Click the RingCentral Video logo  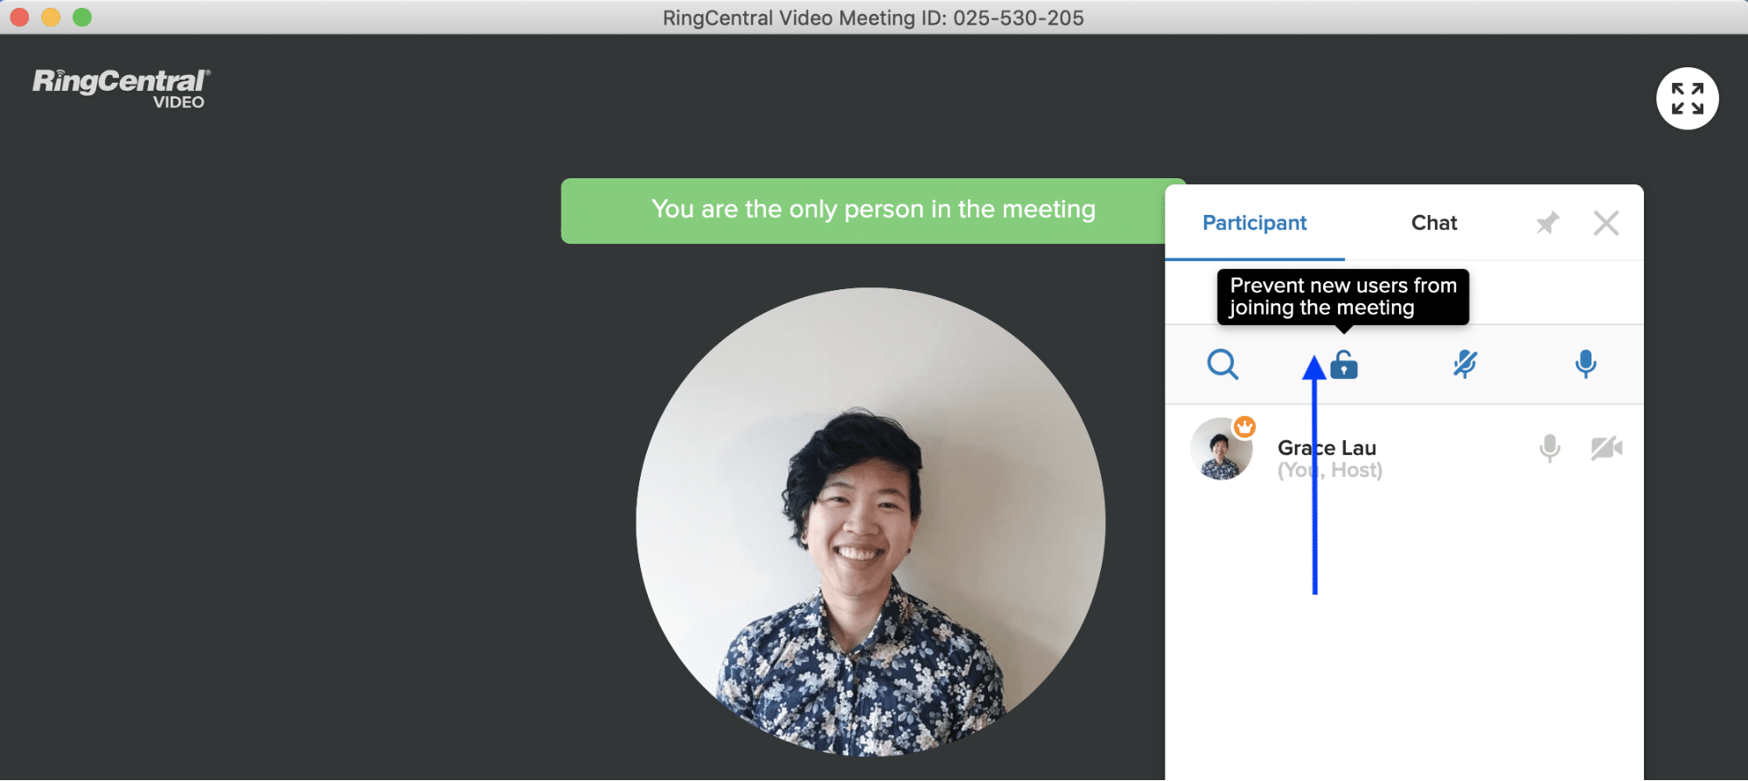click(121, 88)
